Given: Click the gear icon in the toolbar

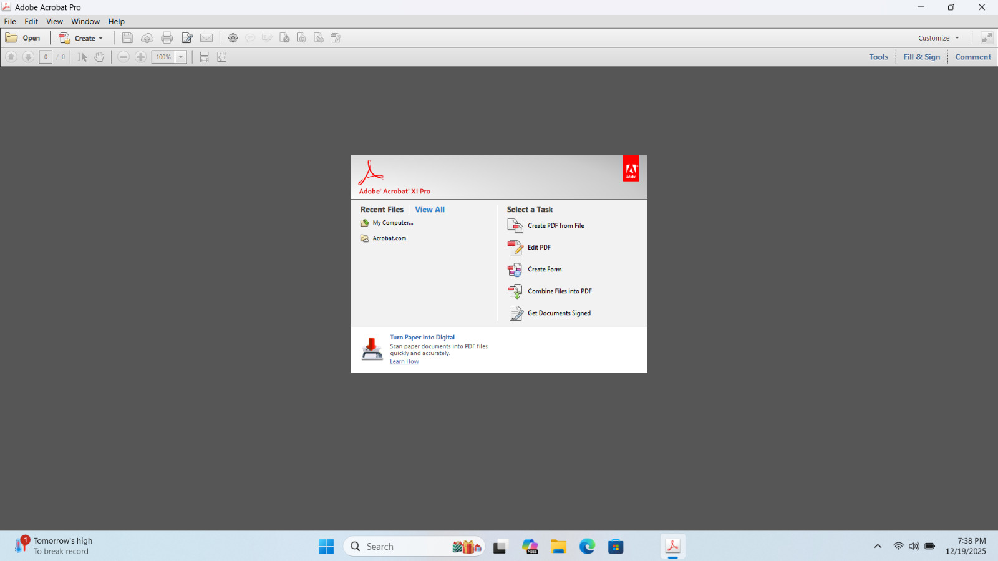Looking at the screenshot, I should pos(233,38).
